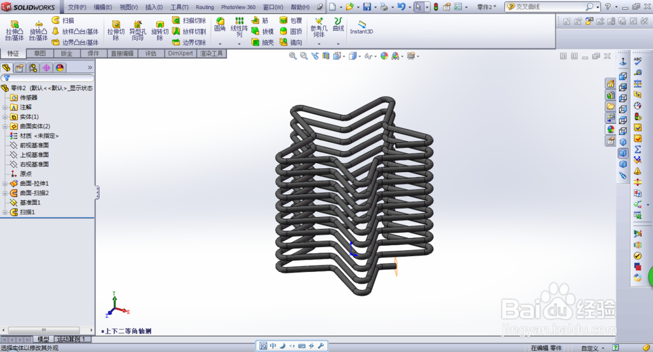Select the 抽壳 shell tool
This screenshot has width=653, height=352.
(263, 42)
